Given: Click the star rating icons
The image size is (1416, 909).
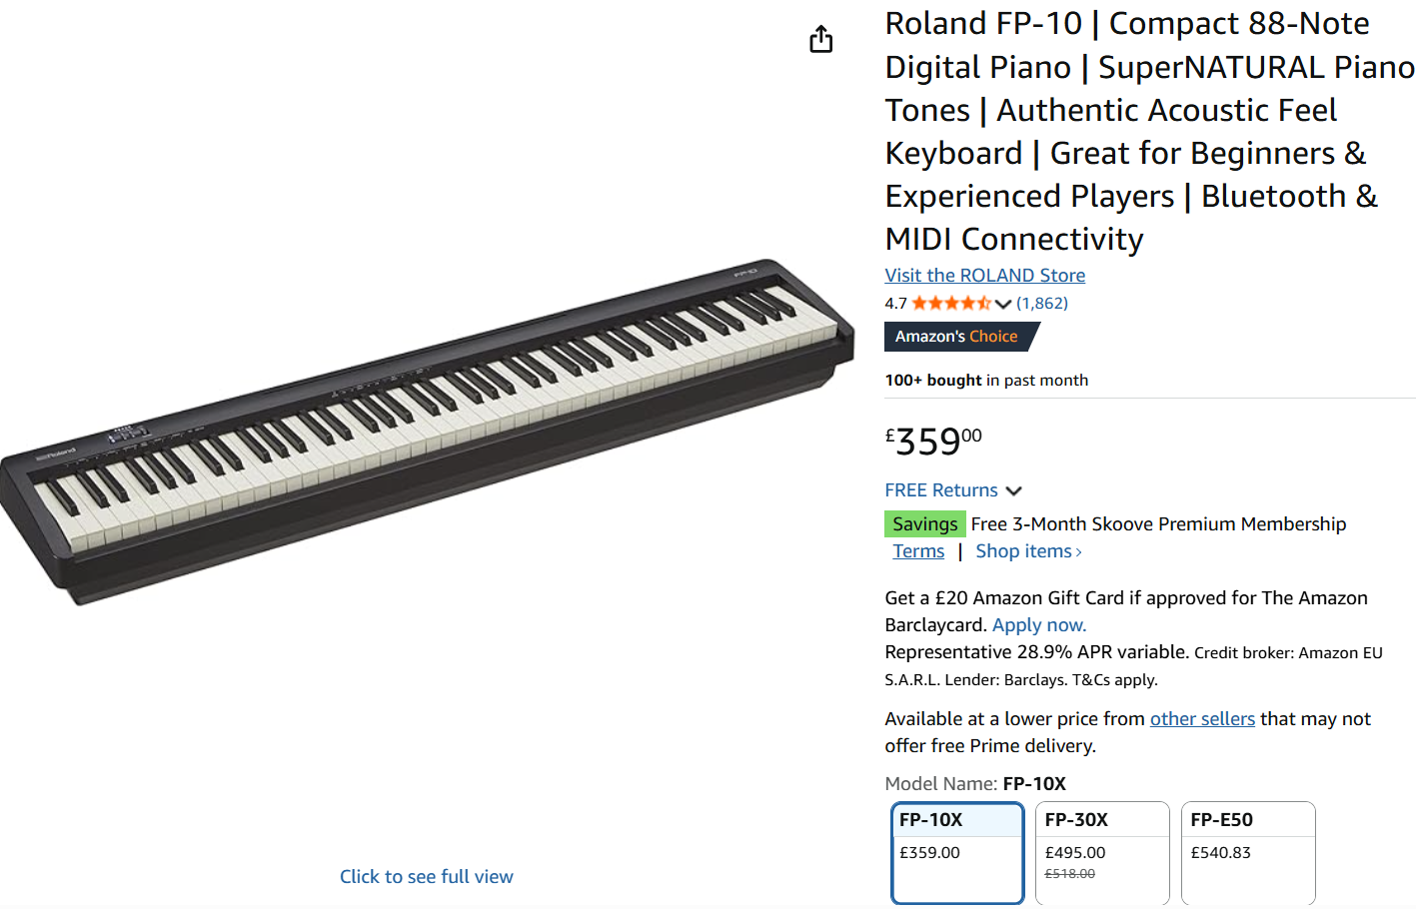Looking at the screenshot, I should tap(950, 304).
